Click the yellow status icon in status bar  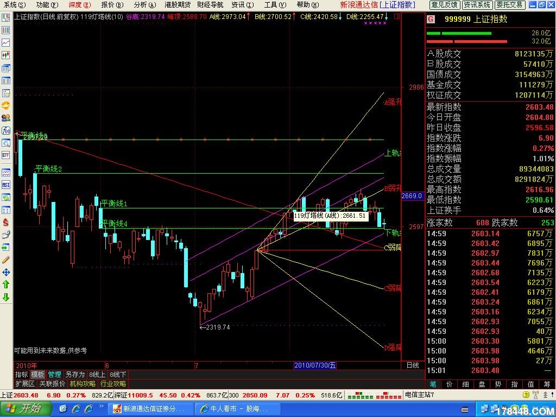pyautogui.click(x=526, y=395)
